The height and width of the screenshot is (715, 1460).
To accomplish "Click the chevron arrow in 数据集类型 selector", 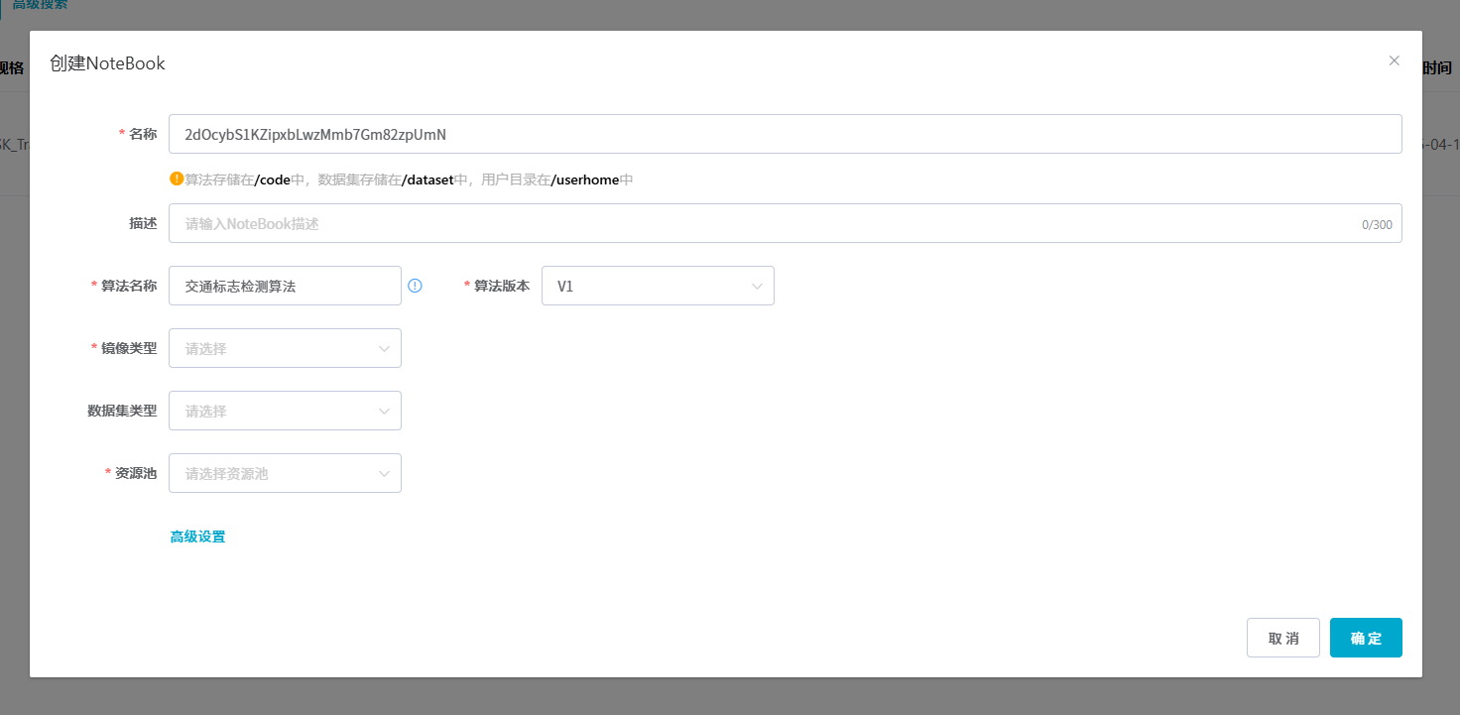I will 384,412.
